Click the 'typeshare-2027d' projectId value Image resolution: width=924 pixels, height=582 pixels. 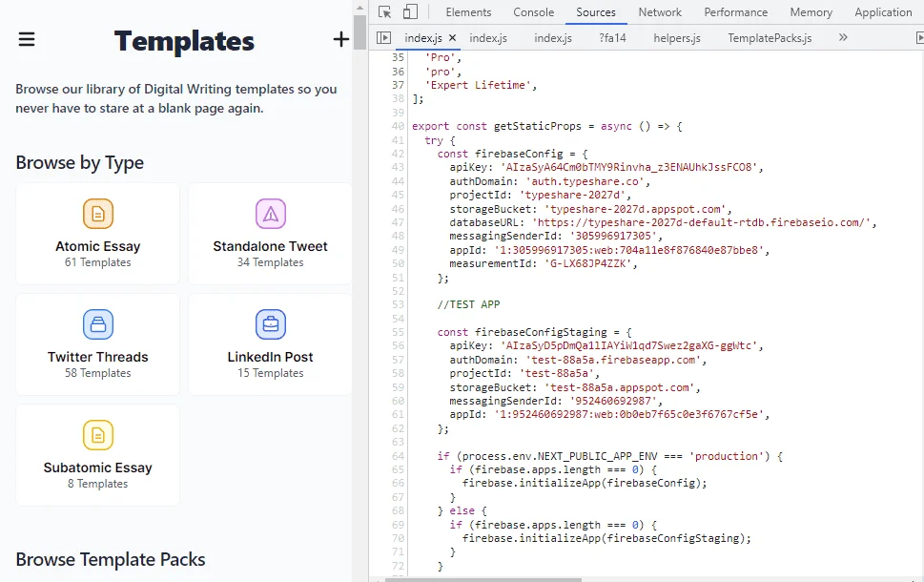click(x=572, y=196)
